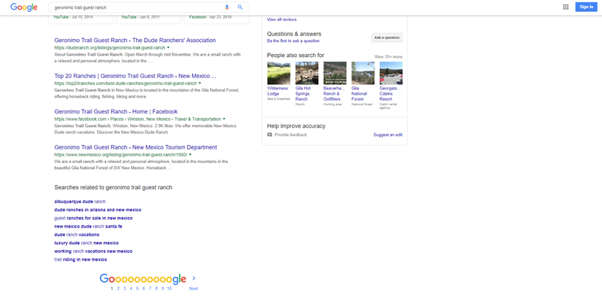The image size is (602, 299).
Task: Click the feedback speech bubble icon
Action: [269, 135]
